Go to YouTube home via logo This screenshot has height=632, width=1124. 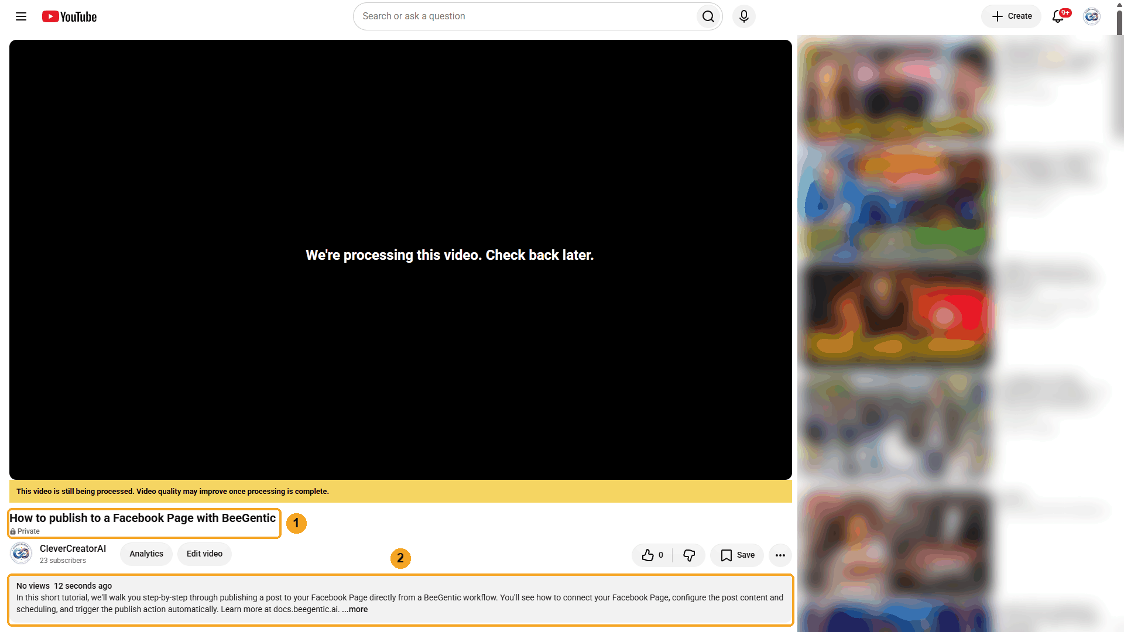[69, 17]
